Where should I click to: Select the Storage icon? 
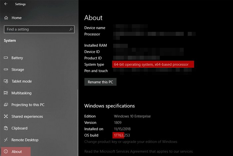[6, 69]
